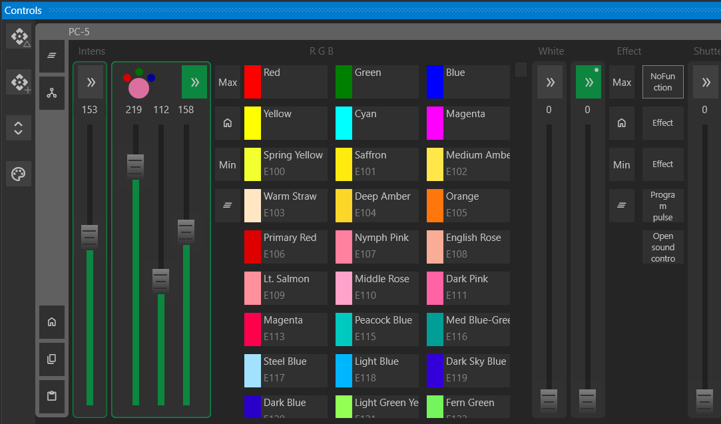Select the Green color swatch
The width and height of the screenshot is (721, 424).
[x=377, y=83]
